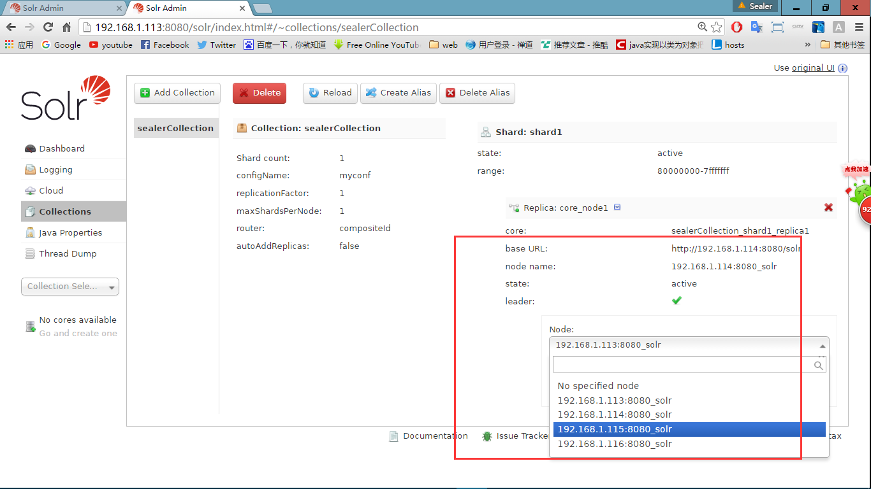This screenshot has height=489, width=871.
Task: Expand the bookmarks overflow chevron
Action: (x=808, y=45)
